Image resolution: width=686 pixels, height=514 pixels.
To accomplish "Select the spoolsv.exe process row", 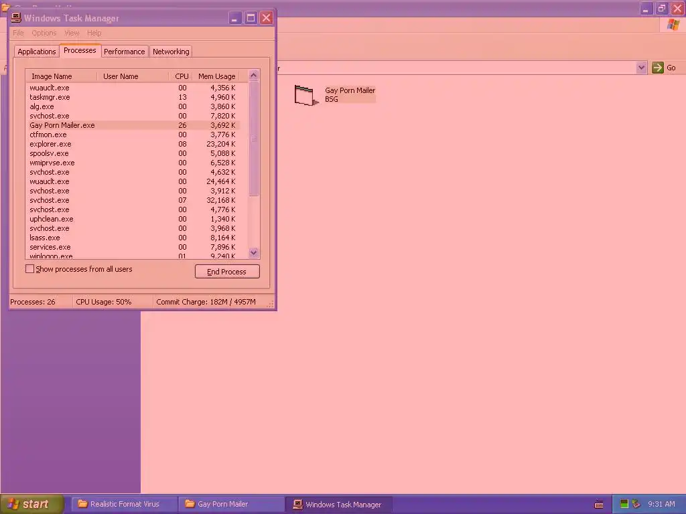I will pyautogui.click(x=133, y=153).
